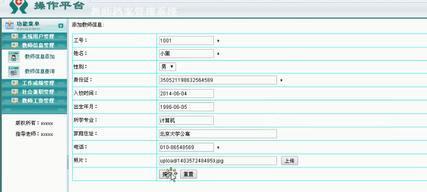The image size is (427, 192).
Task: Click the 身份证 number field
Action: point(218,80)
